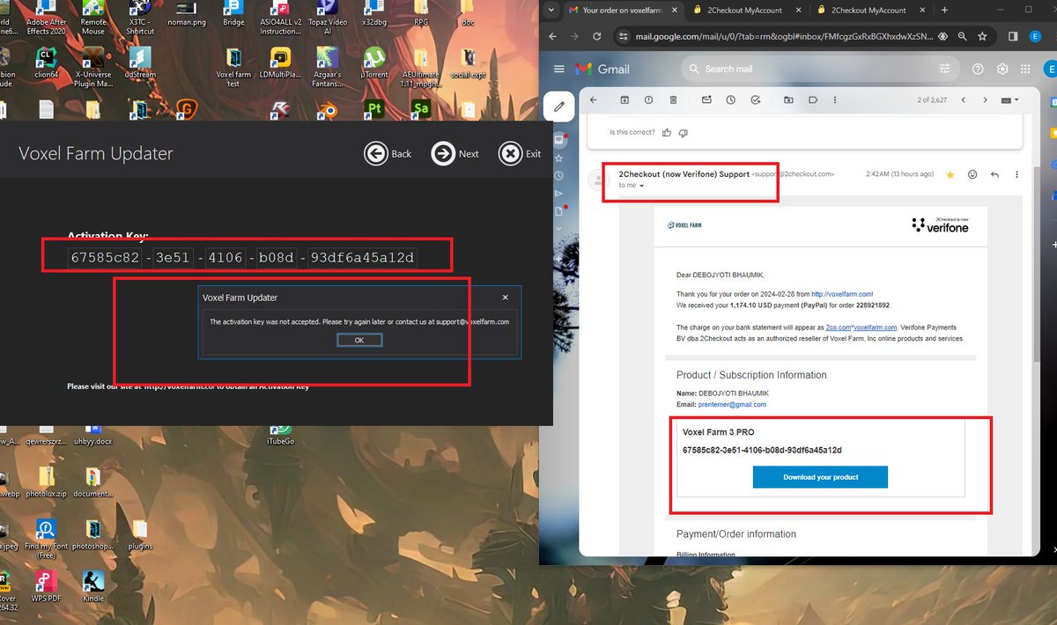Open the Chrome side panel

pos(1013,36)
